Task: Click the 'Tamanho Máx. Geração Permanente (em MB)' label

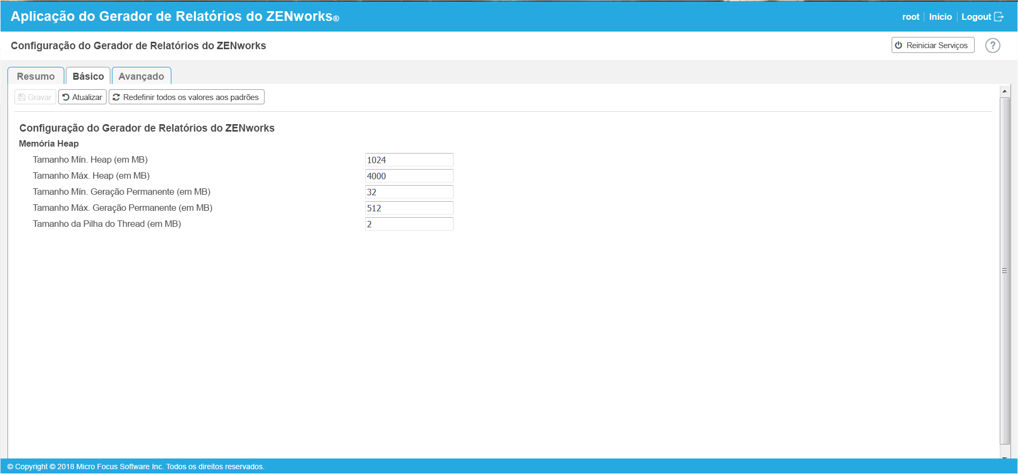Action: (x=123, y=208)
